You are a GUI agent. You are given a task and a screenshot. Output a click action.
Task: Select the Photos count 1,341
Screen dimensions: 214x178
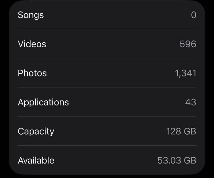pos(186,73)
